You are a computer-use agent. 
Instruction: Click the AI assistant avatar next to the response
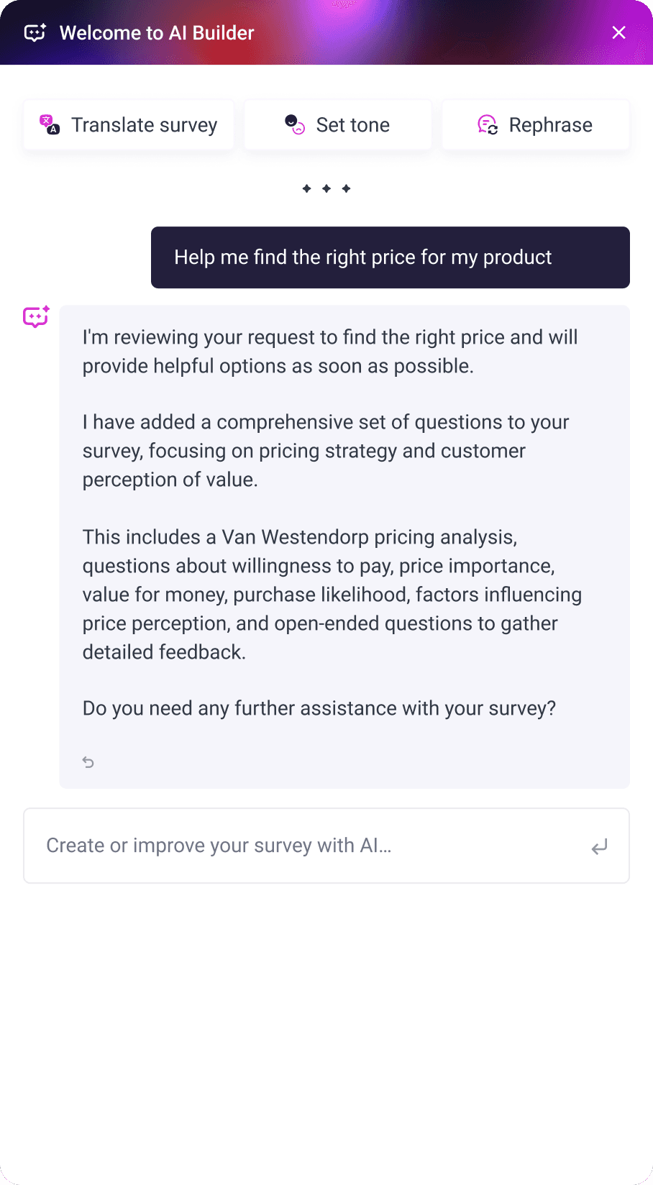point(35,317)
